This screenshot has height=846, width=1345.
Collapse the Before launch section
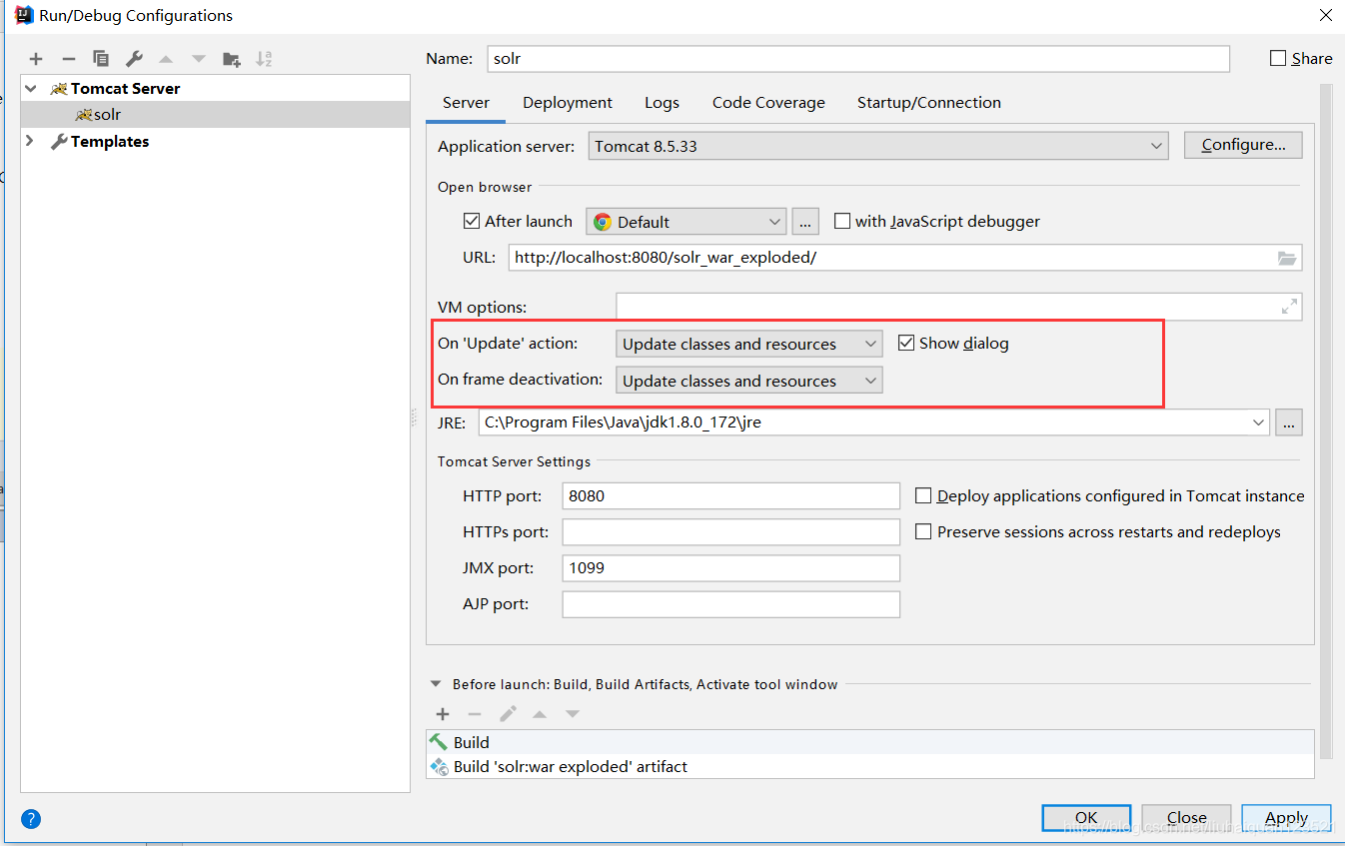436,684
